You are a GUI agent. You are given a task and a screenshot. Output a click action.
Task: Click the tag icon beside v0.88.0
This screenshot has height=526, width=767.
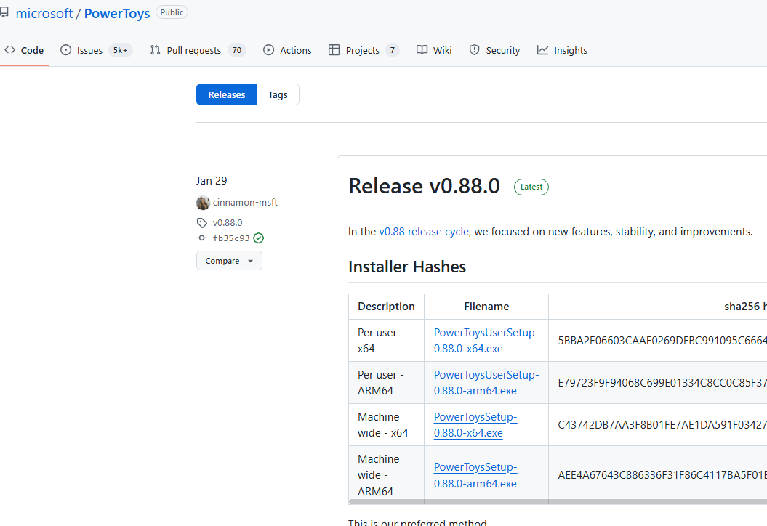coord(202,223)
